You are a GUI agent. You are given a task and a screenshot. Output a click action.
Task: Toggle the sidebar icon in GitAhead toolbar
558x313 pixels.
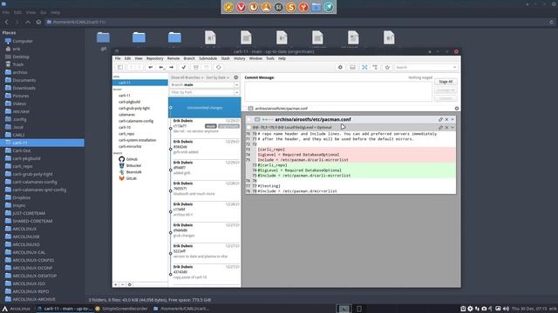(x=120, y=67)
